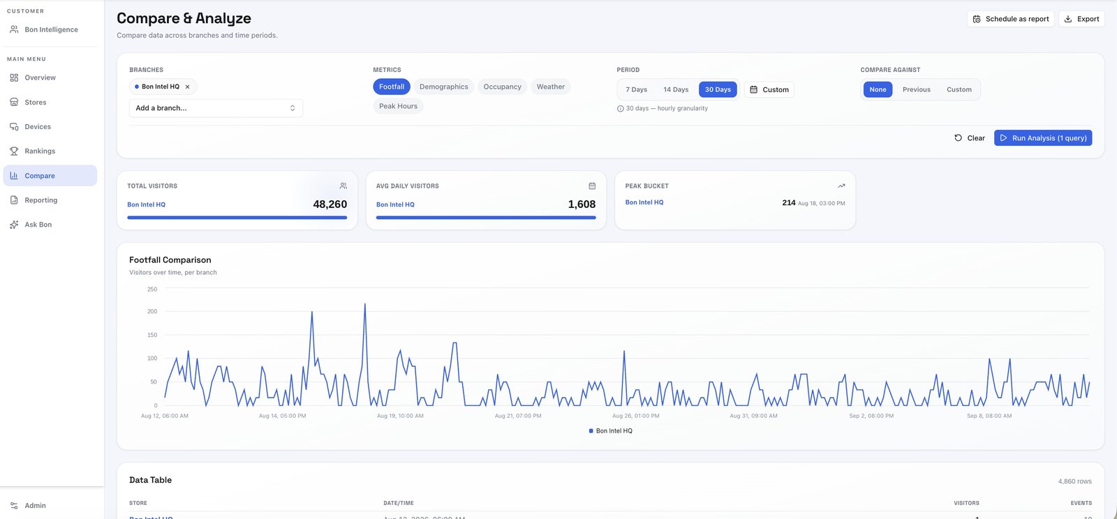
Task: Click the Rankings trophy icon
Action: tap(14, 151)
